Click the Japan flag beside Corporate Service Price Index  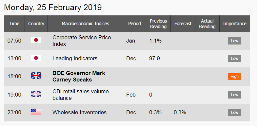[36, 40]
